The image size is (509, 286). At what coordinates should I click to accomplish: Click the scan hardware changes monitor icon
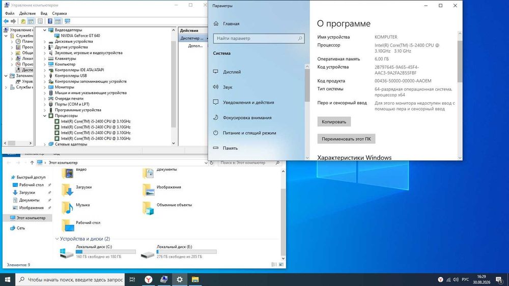[x=68, y=21]
